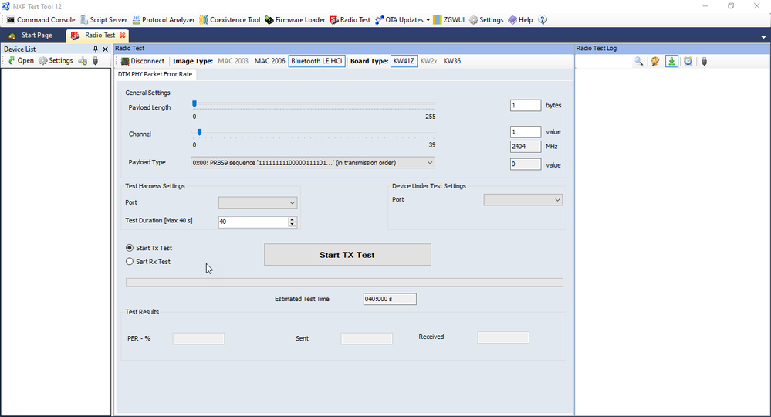Click the question mark help icon
771x417 pixels.
(x=543, y=19)
